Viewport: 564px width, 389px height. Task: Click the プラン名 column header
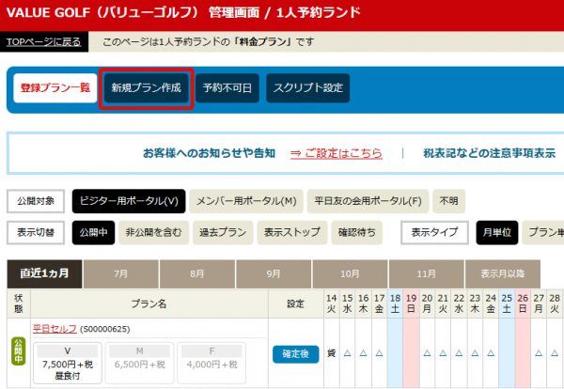click(x=149, y=304)
